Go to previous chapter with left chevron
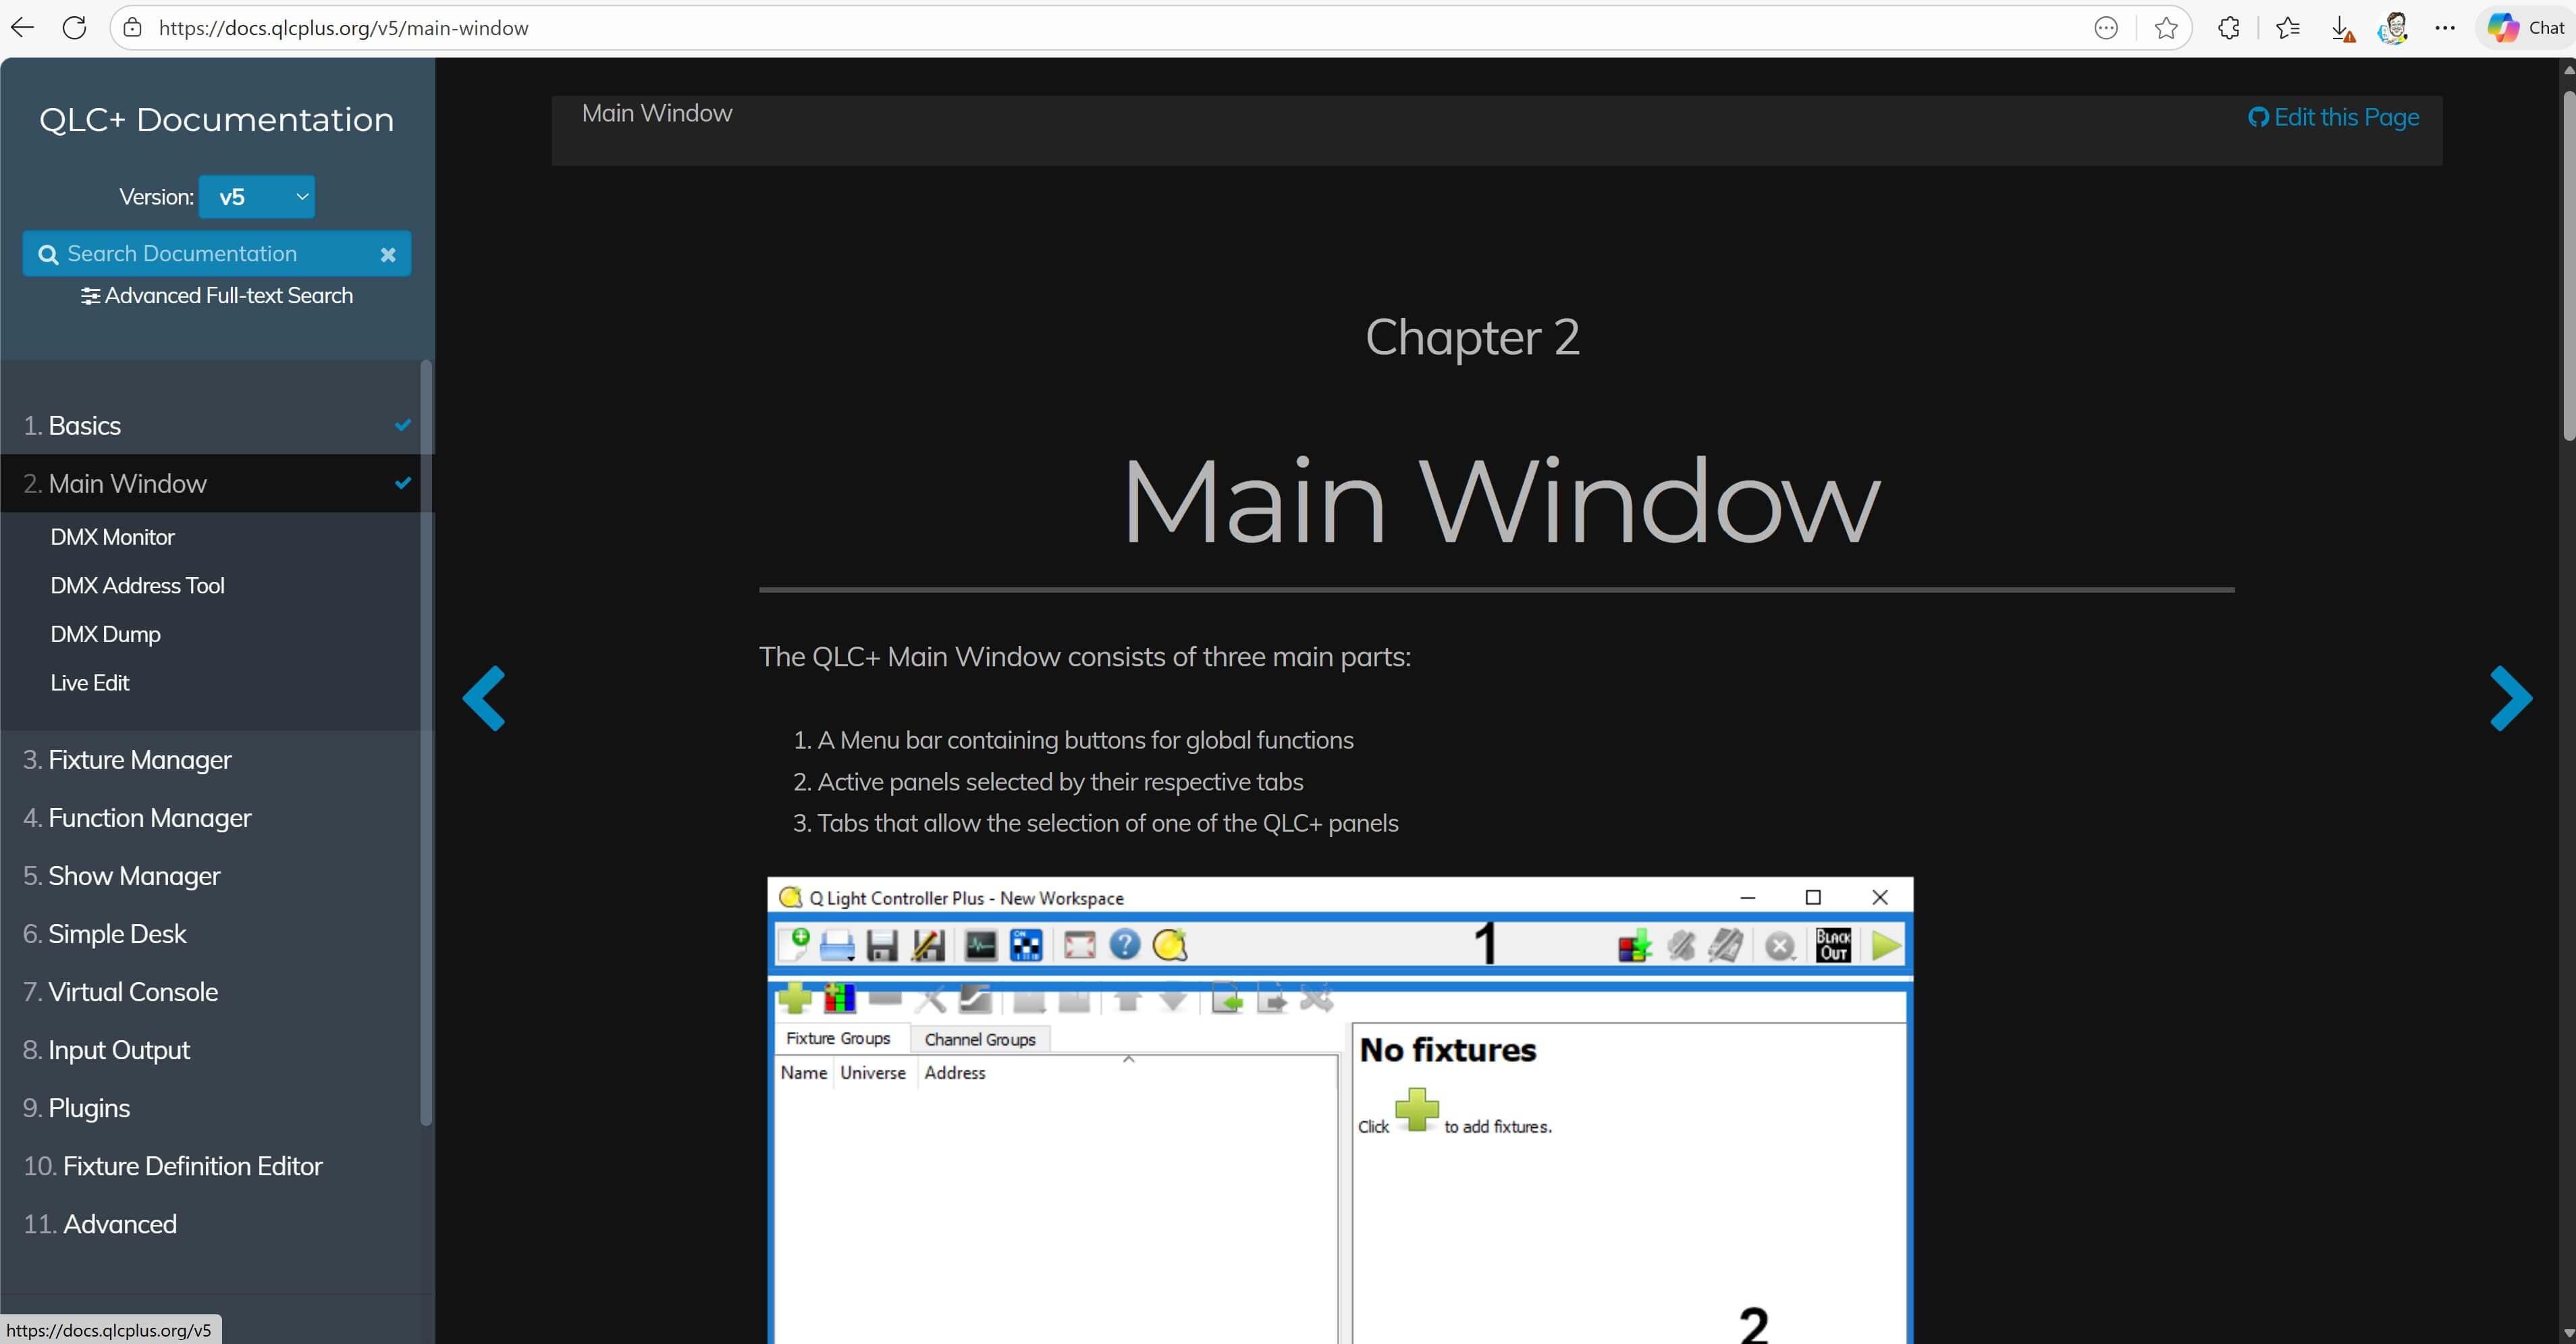This screenshot has height=1344, width=2576. click(x=485, y=698)
